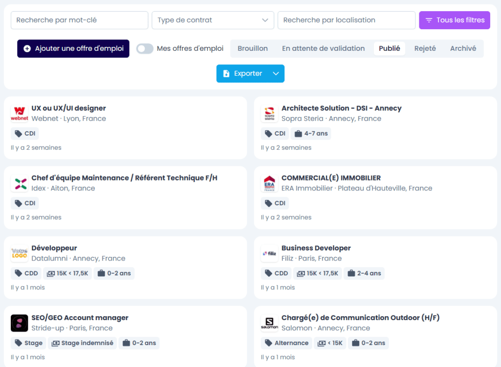Click the Webnet company logo
Image resolution: width=501 pixels, height=367 pixels.
pos(20,113)
